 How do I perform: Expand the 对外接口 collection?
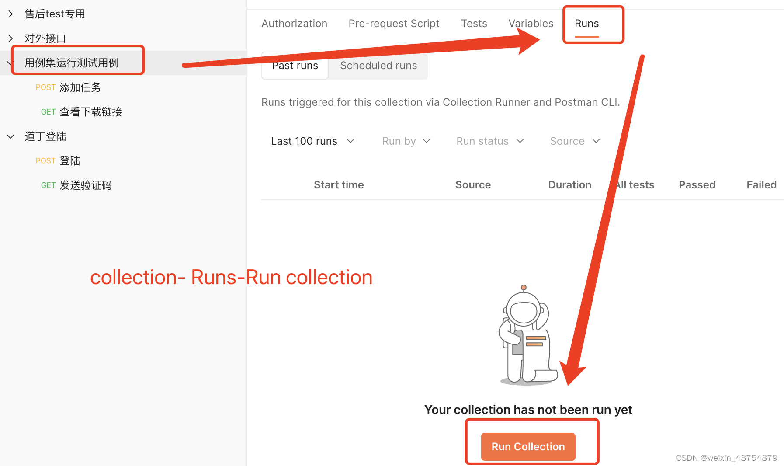pos(10,38)
